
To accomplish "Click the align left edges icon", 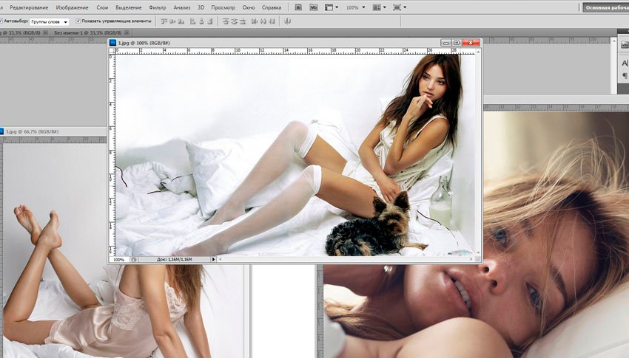I will [x=192, y=21].
